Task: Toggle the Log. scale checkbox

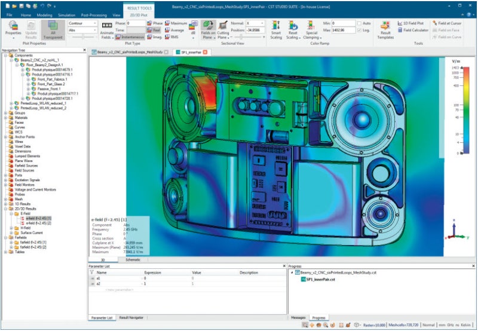Action: click(x=358, y=30)
